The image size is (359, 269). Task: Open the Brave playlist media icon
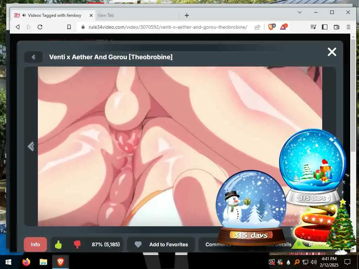pos(313,27)
